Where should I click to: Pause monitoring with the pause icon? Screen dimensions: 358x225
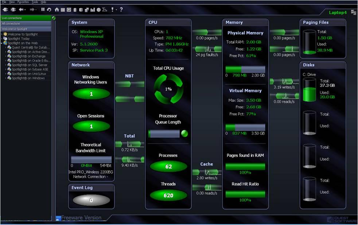pos(43,9)
